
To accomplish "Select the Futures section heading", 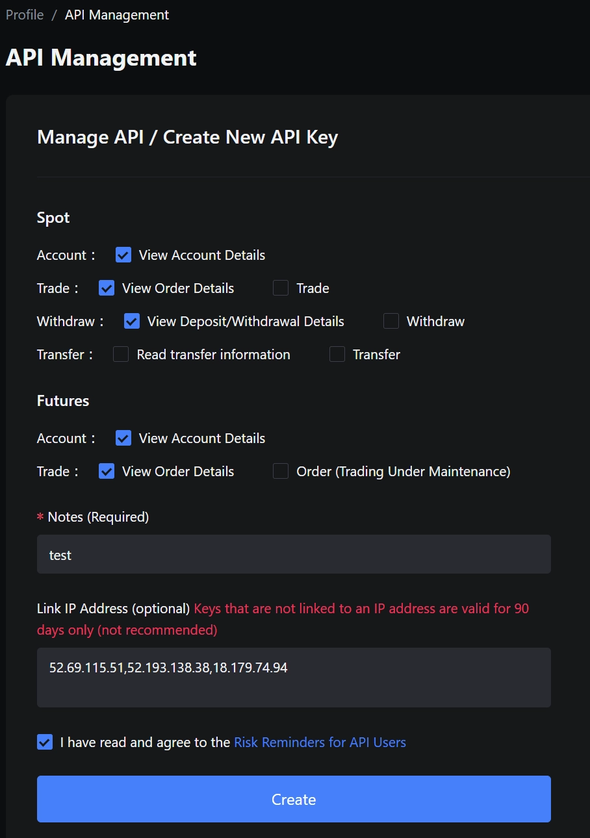I will 63,401.
